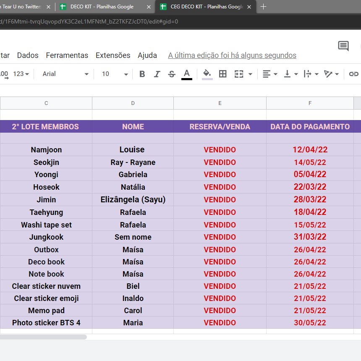Close the CEG DECO KIT tab
The height and width of the screenshot is (361, 361).
pos(249,7)
